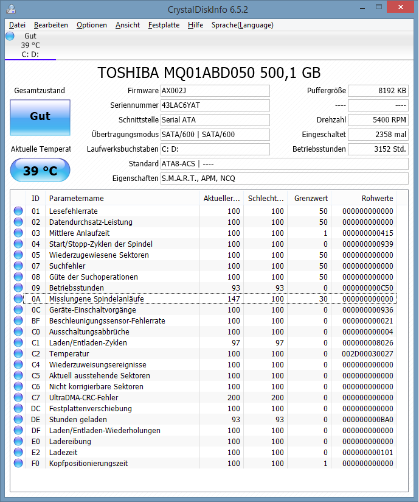Open the Hilfe menu
The width and height of the screenshot is (419, 502).
195,25
